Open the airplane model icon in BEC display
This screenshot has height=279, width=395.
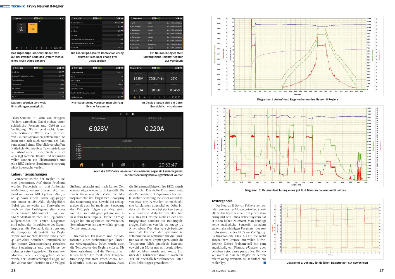click(102, 165)
